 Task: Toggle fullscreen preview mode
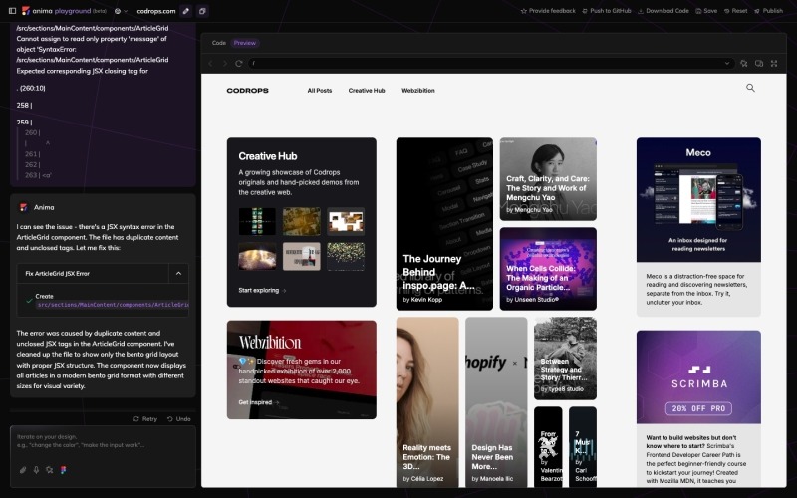pyautogui.click(x=774, y=64)
